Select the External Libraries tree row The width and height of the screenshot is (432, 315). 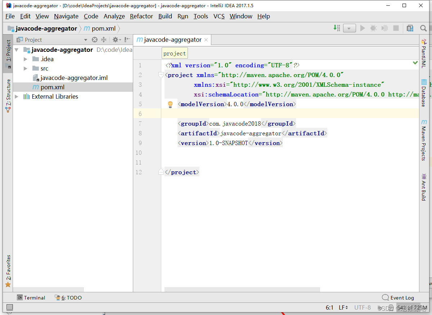click(73, 96)
